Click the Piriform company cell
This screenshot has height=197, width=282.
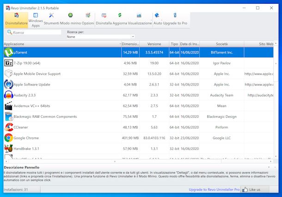pos(221,127)
